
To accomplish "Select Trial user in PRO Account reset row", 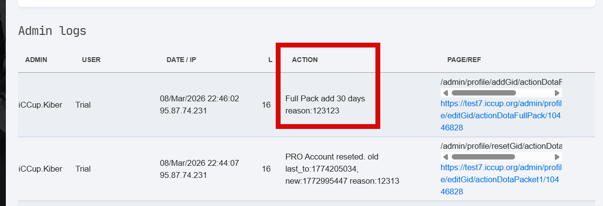I will [83, 169].
